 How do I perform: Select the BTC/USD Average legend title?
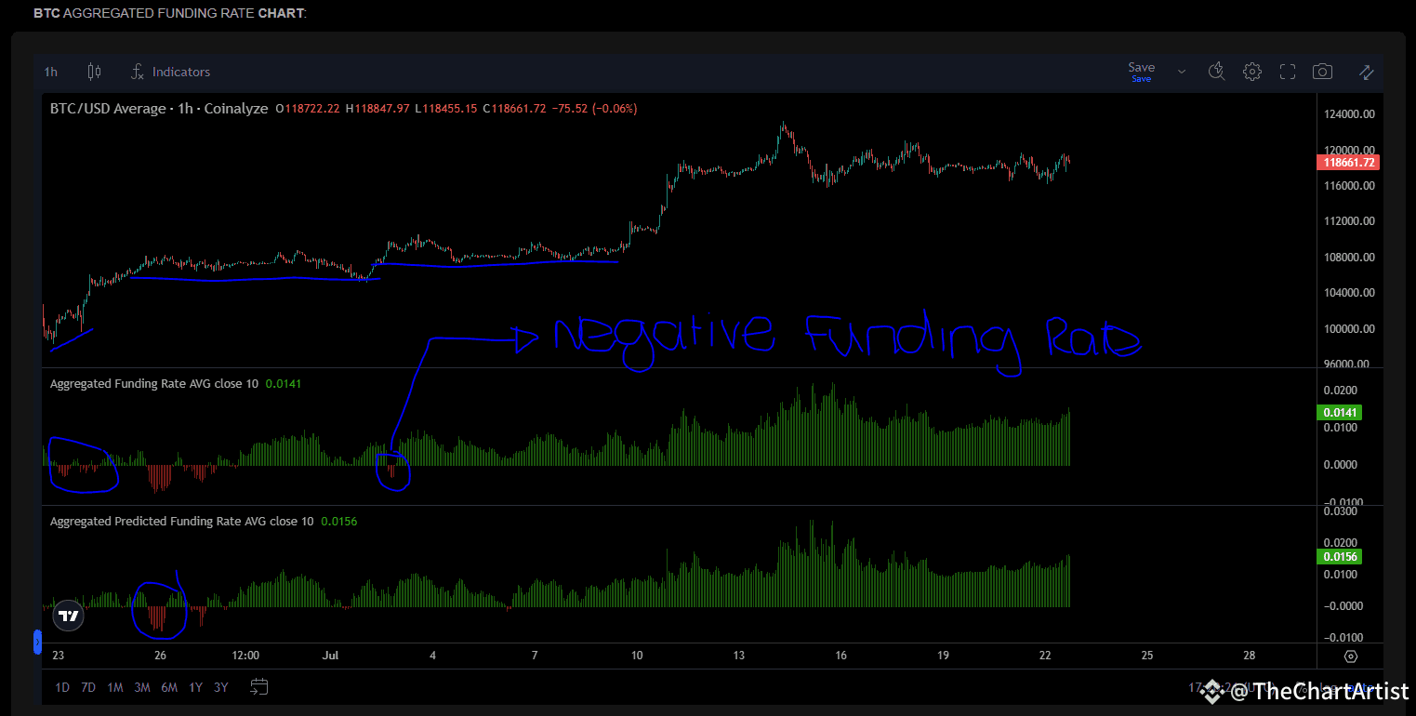pyautogui.click(x=159, y=109)
